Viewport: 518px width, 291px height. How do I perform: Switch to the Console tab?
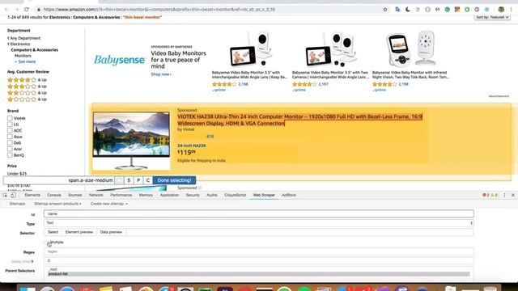pyautogui.click(x=54, y=196)
